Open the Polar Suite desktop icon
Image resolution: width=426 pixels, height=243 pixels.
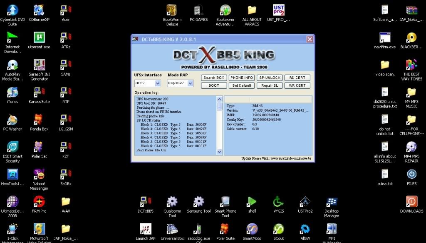(225, 229)
